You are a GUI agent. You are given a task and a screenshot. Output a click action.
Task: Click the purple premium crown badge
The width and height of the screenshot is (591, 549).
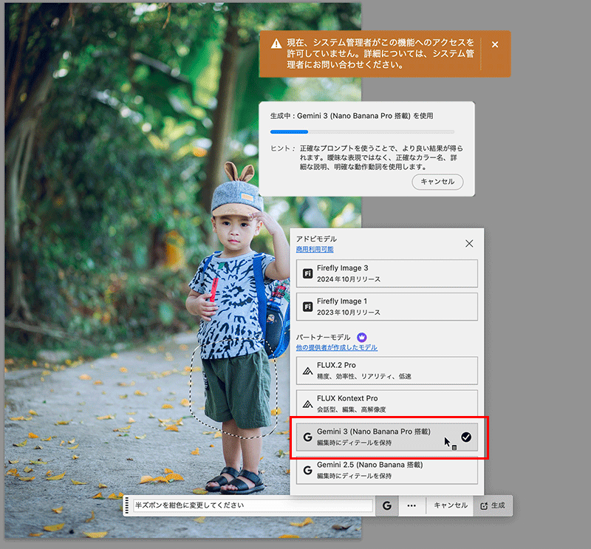click(362, 337)
